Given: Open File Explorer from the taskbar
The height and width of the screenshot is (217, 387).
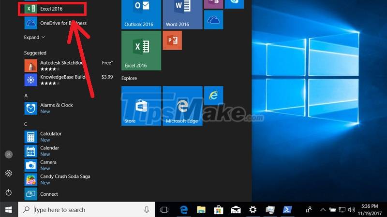Looking at the screenshot, I should (201, 210).
